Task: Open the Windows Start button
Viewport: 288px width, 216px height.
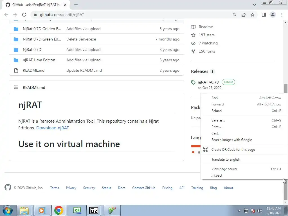Action: [x=7, y=210]
